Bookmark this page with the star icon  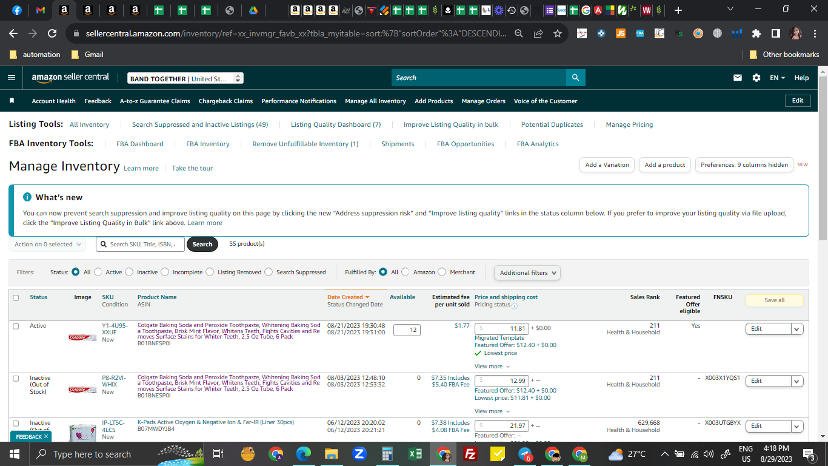(x=558, y=33)
